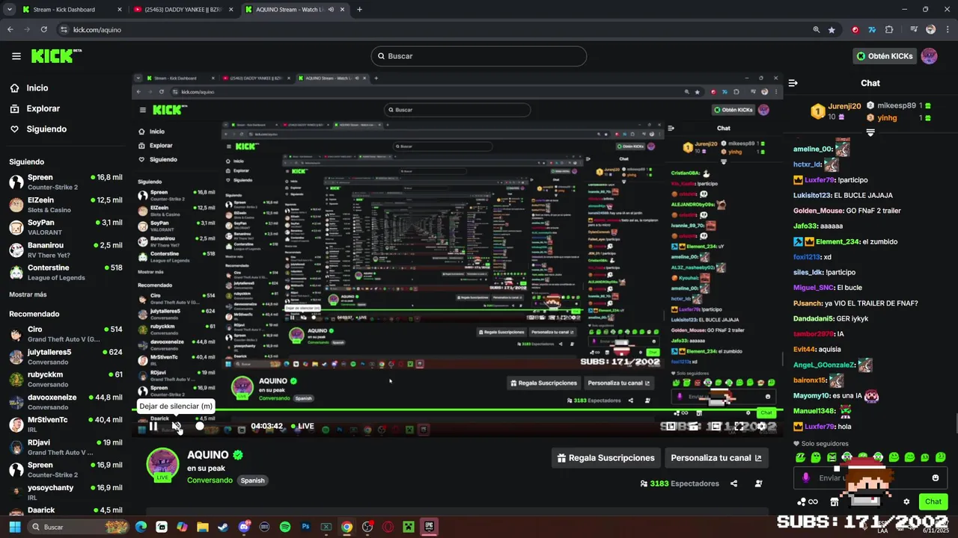Click the last green emote in quick row
Screen dimensions: 958x538
(941, 457)
